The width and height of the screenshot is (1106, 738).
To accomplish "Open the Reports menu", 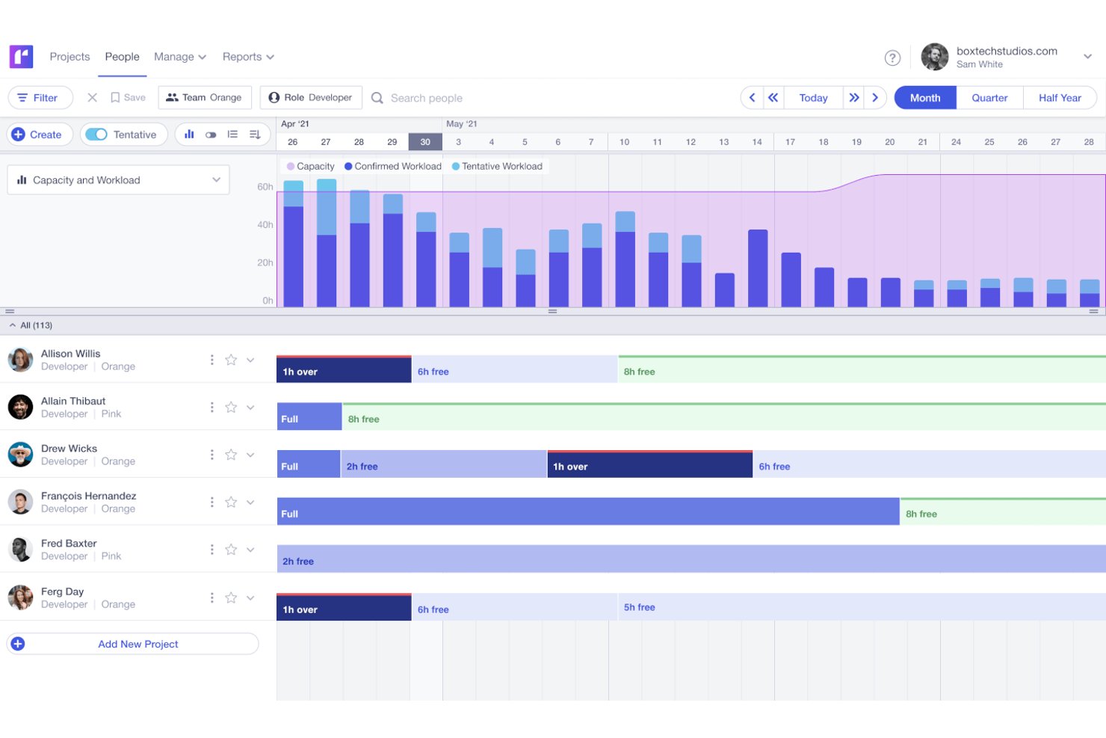I will (x=248, y=57).
